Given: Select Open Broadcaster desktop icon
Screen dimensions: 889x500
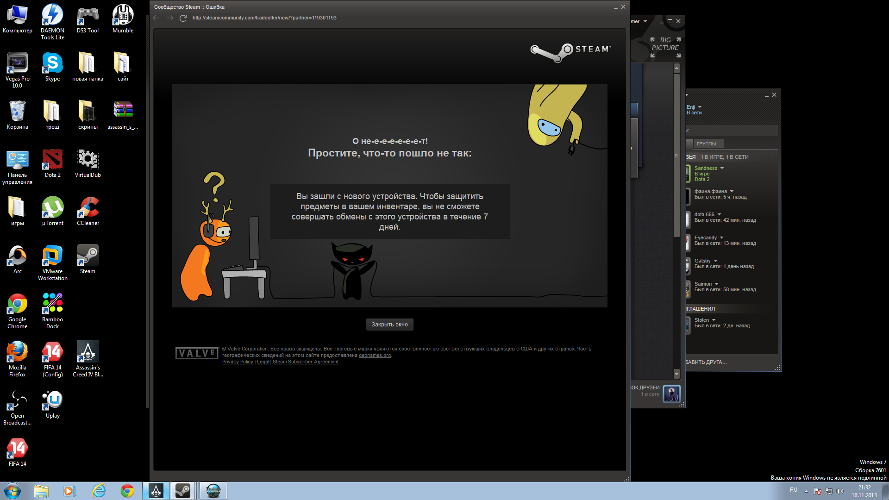Looking at the screenshot, I should click(x=17, y=407).
